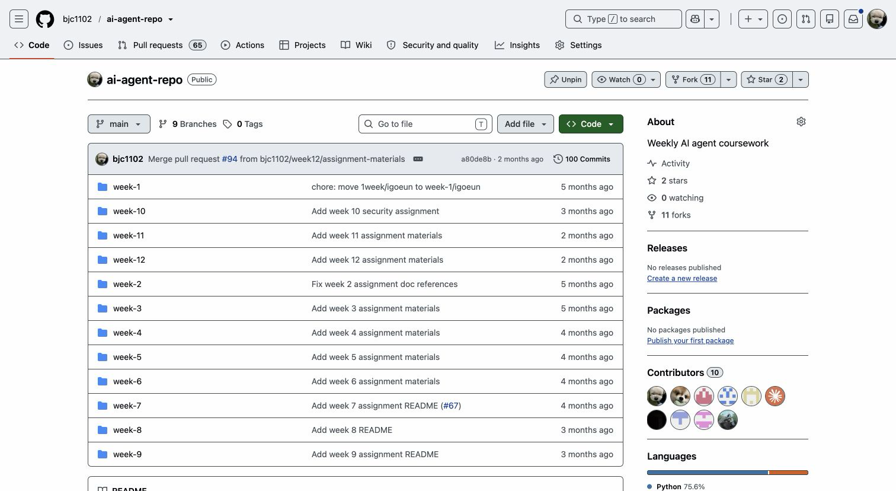896x491 pixels.
Task: Edit repository details with About gear icon
Action: (x=801, y=122)
